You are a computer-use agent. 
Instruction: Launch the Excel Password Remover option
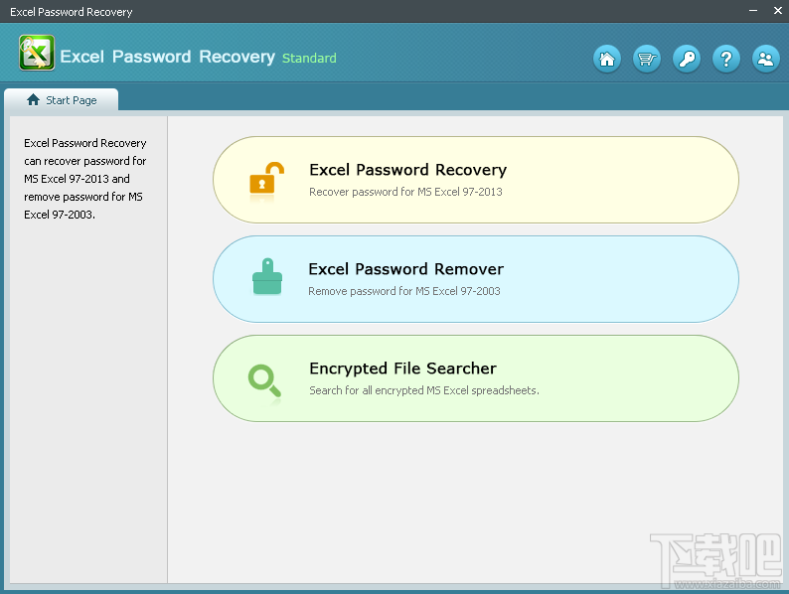(x=405, y=269)
